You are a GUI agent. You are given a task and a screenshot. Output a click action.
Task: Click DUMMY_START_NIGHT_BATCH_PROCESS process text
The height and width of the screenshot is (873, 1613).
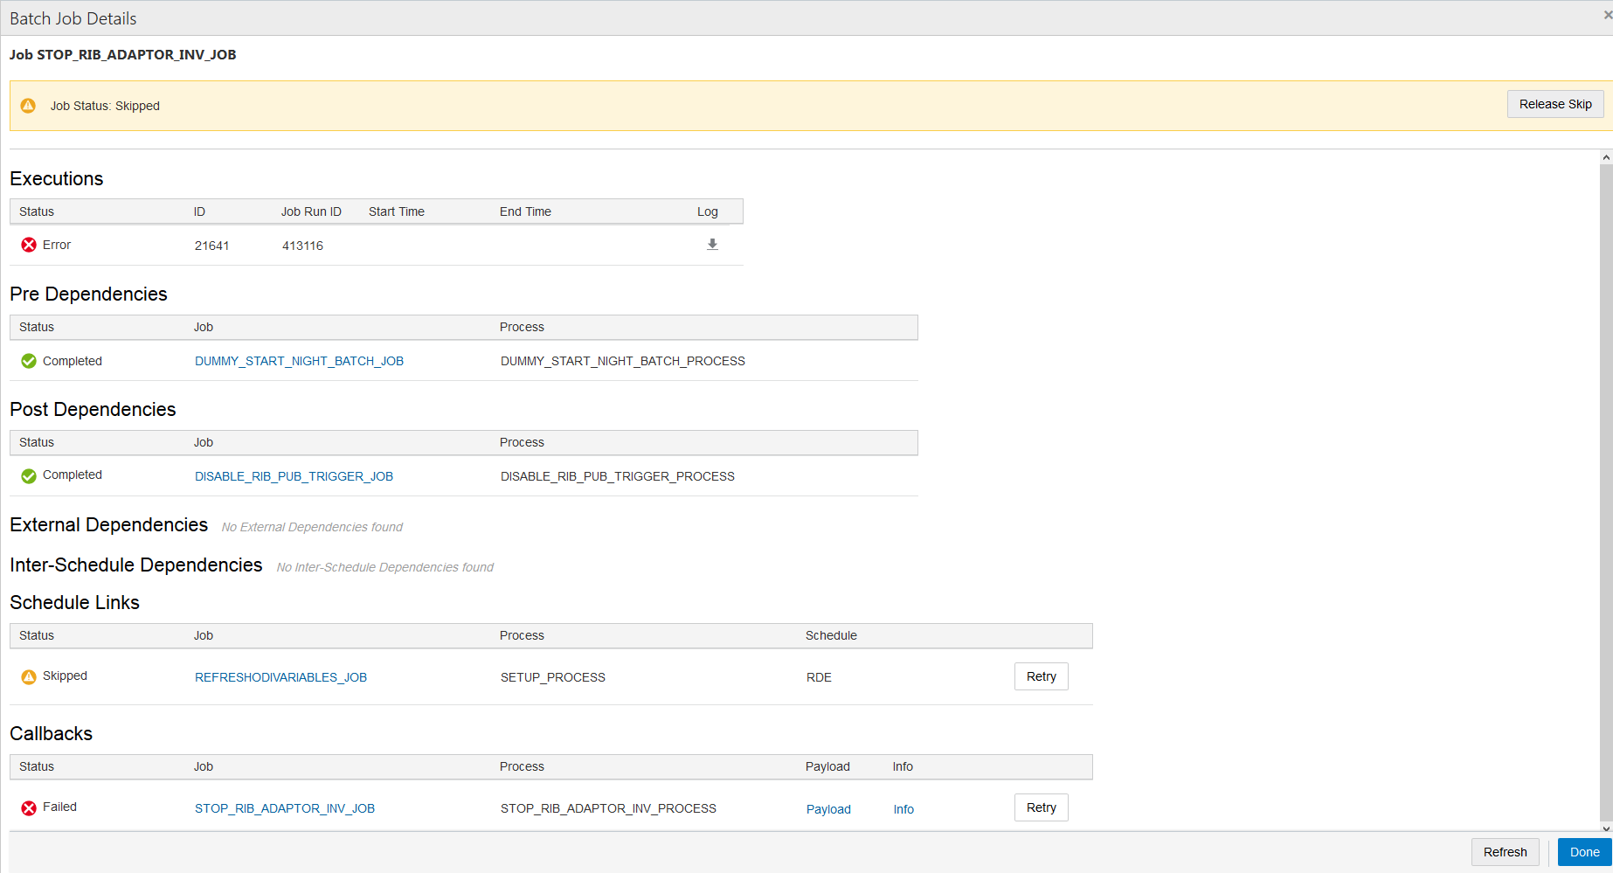[623, 361]
